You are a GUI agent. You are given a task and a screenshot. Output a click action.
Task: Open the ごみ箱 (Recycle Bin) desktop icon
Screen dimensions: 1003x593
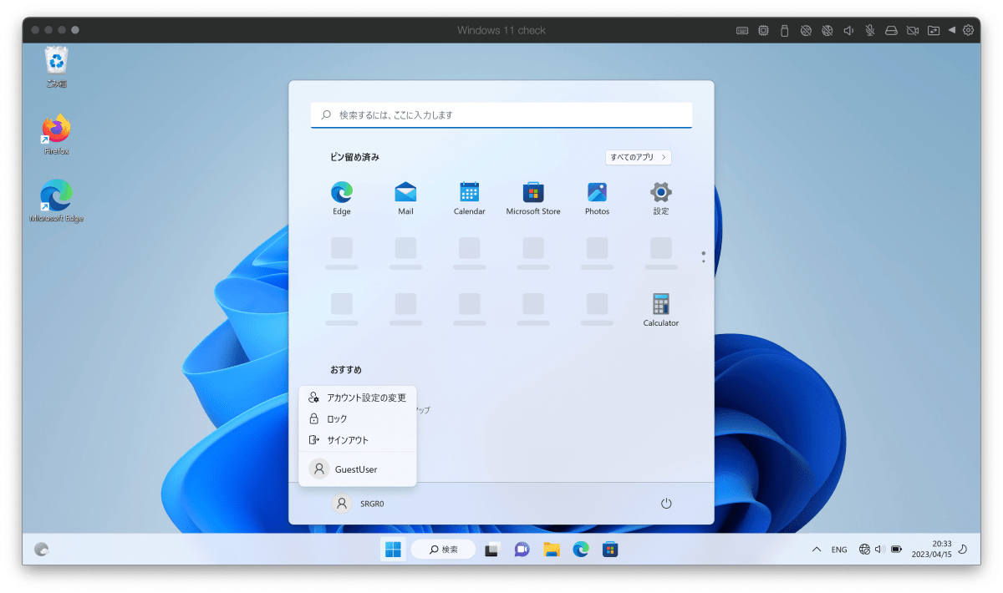tap(57, 68)
